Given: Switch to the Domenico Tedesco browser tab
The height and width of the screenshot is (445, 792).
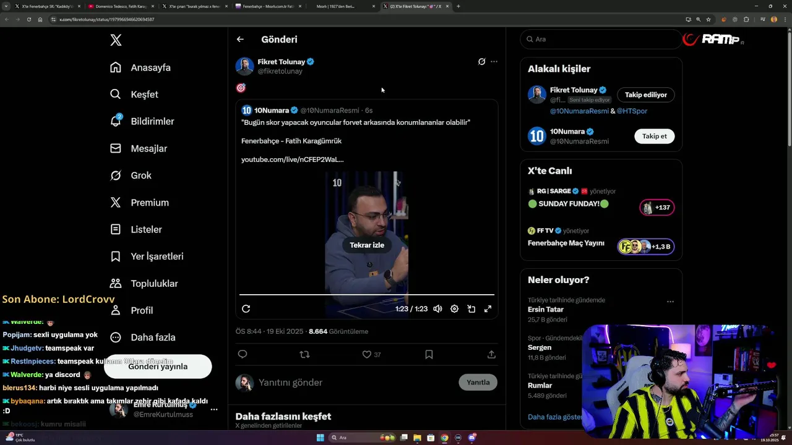Looking at the screenshot, I should pyautogui.click(x=121, y=6).
